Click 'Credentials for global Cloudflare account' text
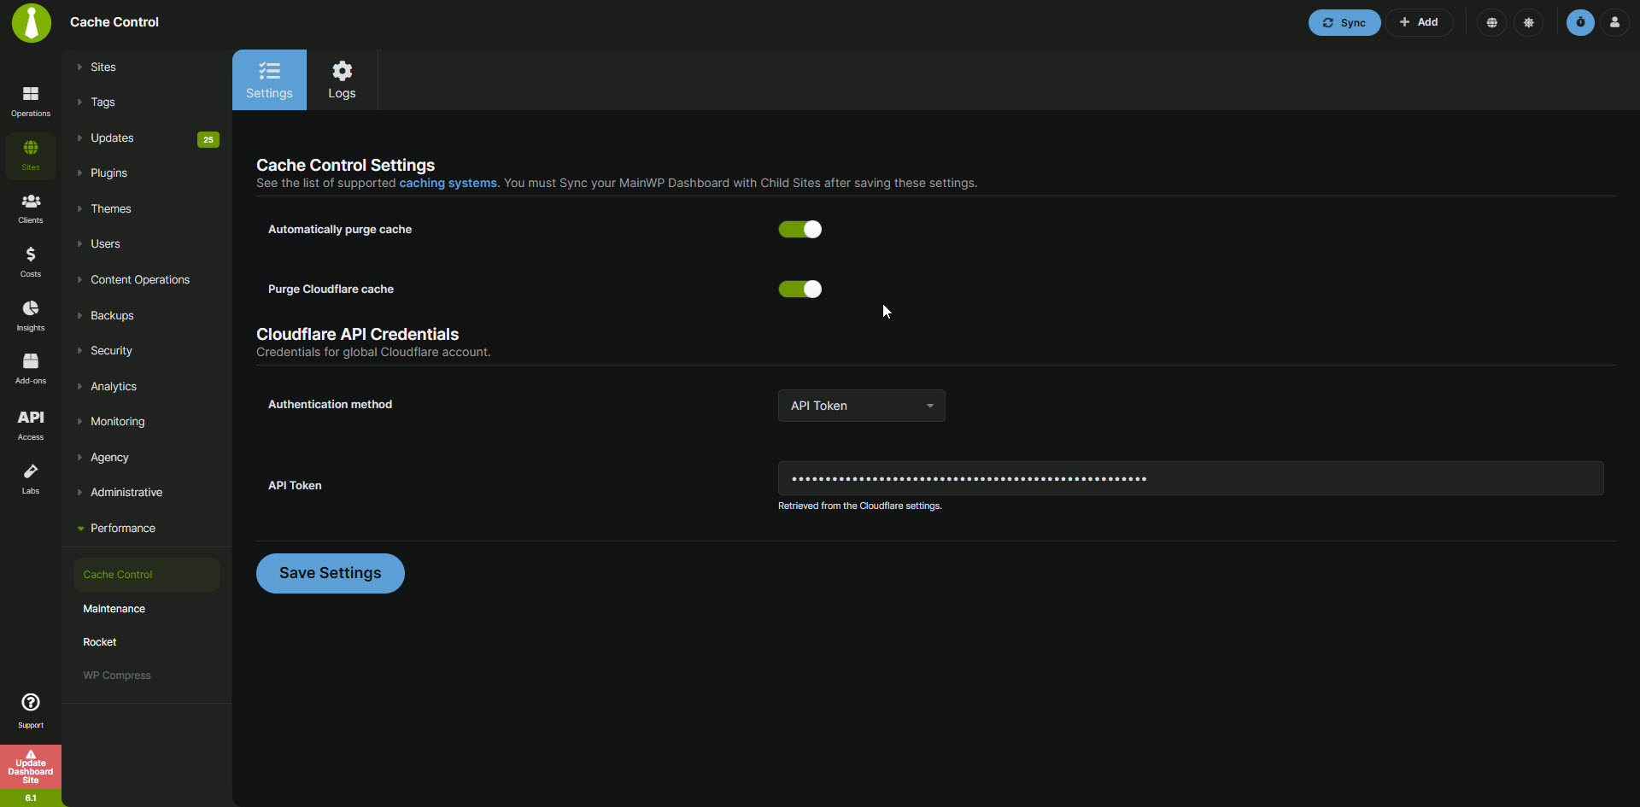Viewport: 1640px width, 807px height. (x=373, y=352)
